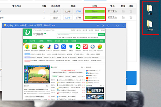This screenshot has width=161, height=107.
Task: Click the 页数 column header
Action: click(44, 6)
